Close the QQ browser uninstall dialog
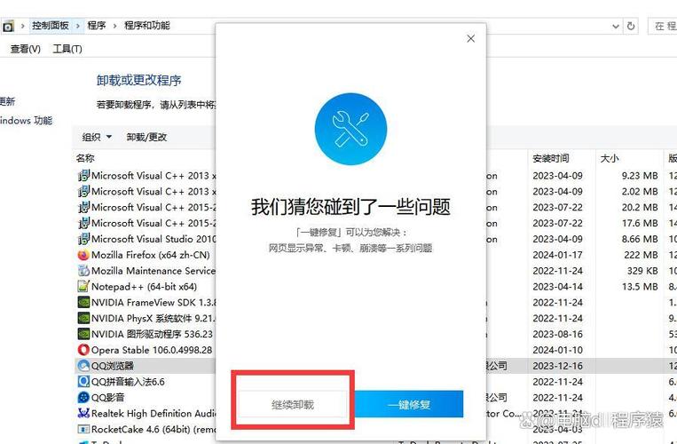 [x=470, y=39]
